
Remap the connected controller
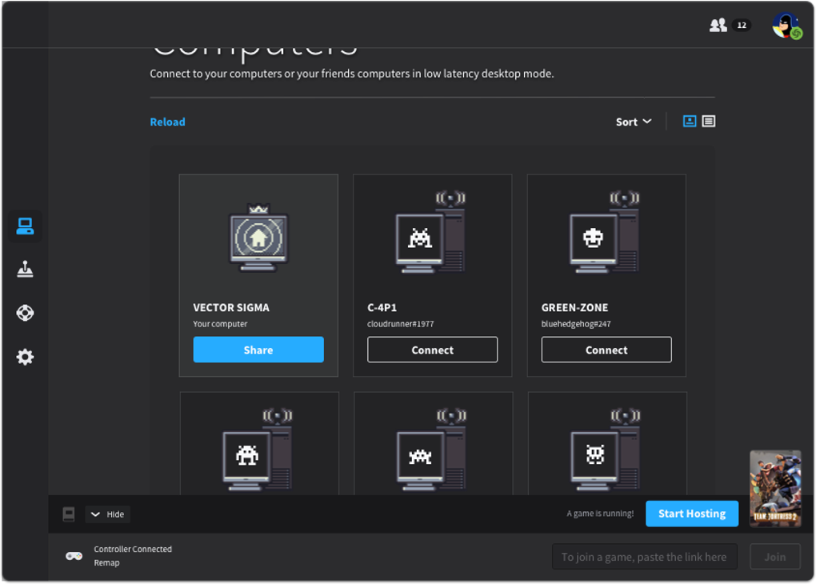(105, 562)
